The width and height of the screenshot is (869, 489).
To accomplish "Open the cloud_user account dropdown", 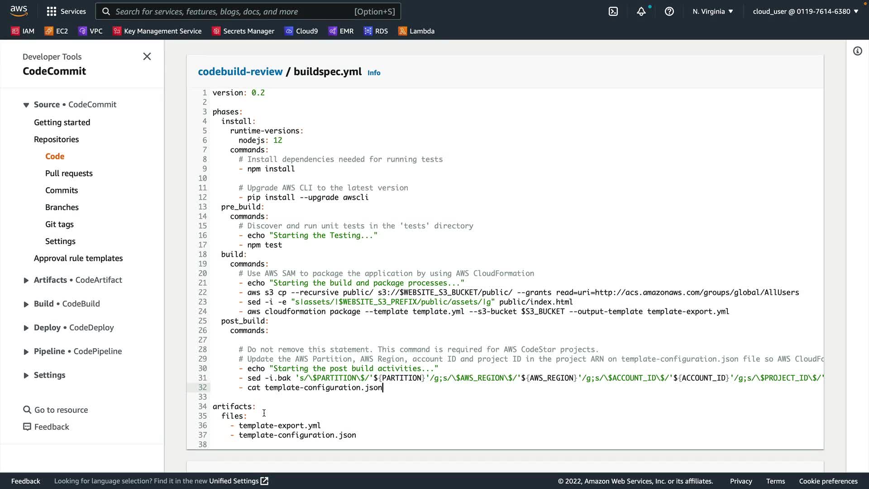I will [805, 11].
